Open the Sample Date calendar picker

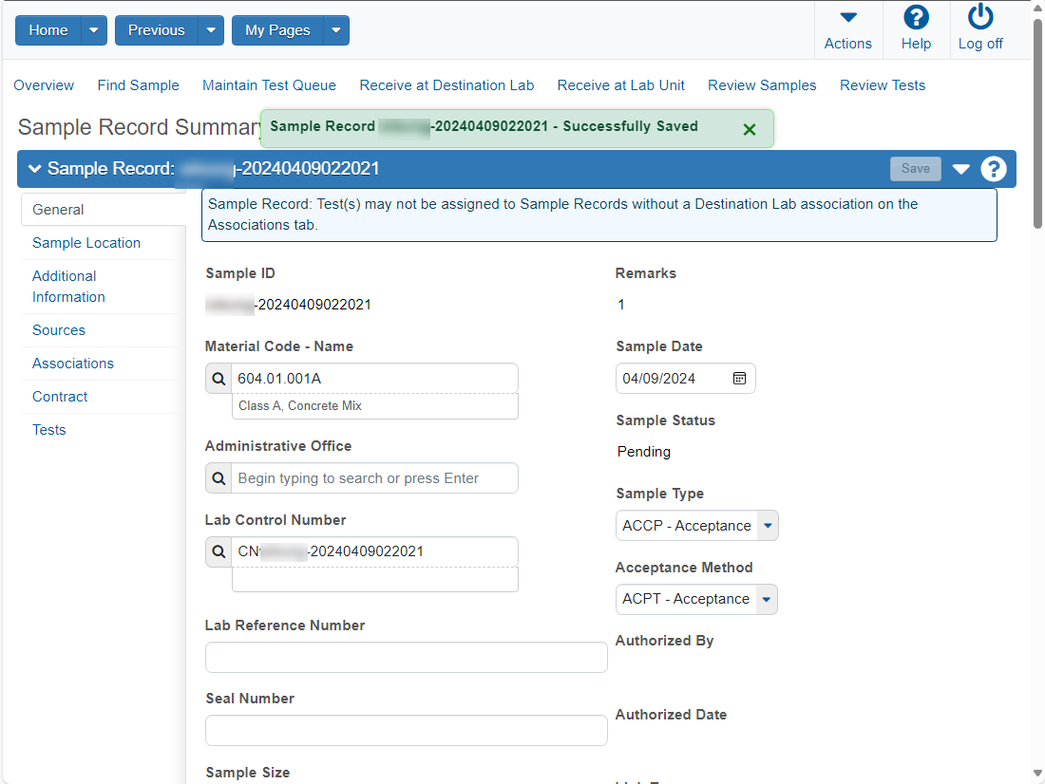pyautogui.click(x=739, y=379)
